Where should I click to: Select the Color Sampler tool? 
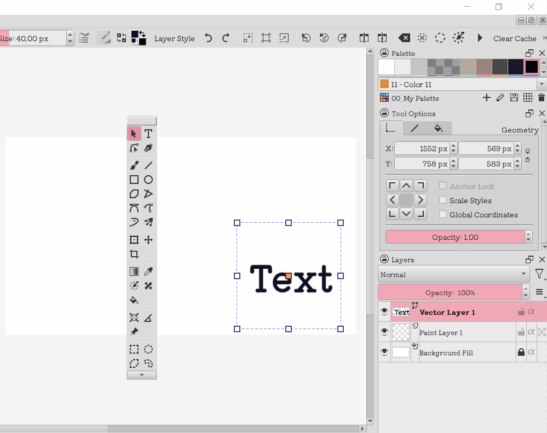point(148,271)
